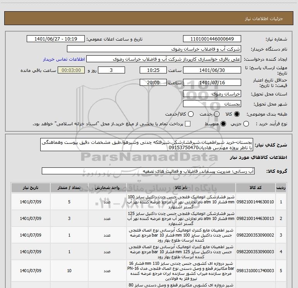Click the response deadline date 1401/06/30
The width and height of the screenshot is (298, 288).
pos(212,70)
